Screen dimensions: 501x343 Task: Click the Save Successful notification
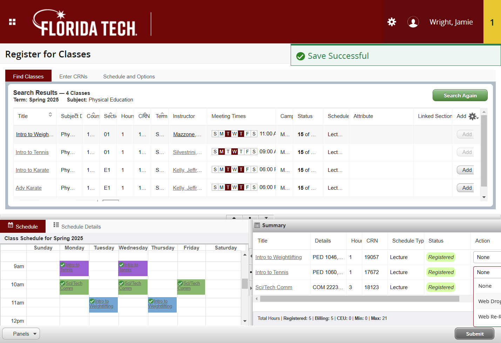pos(396,55)
